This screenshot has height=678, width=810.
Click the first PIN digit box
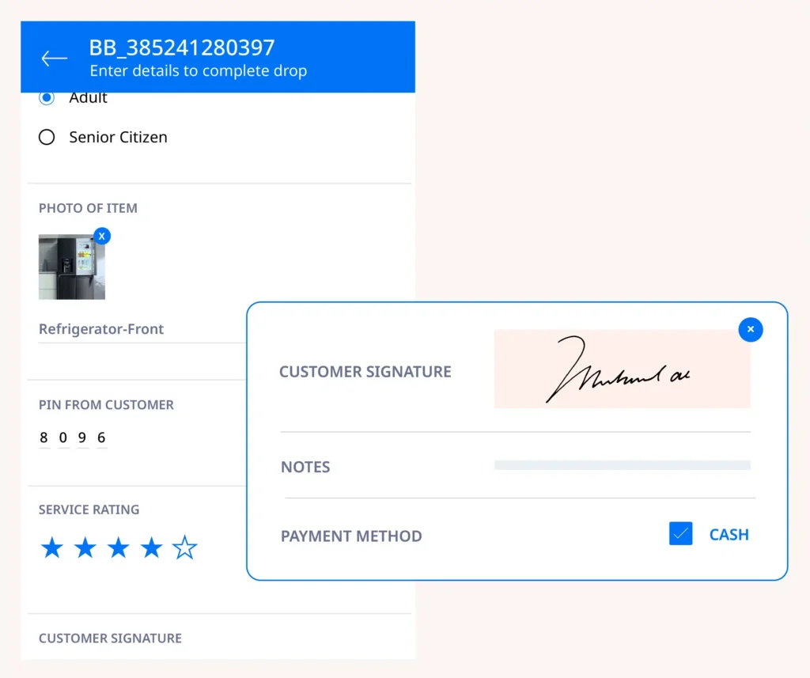[x=44, y=438]
